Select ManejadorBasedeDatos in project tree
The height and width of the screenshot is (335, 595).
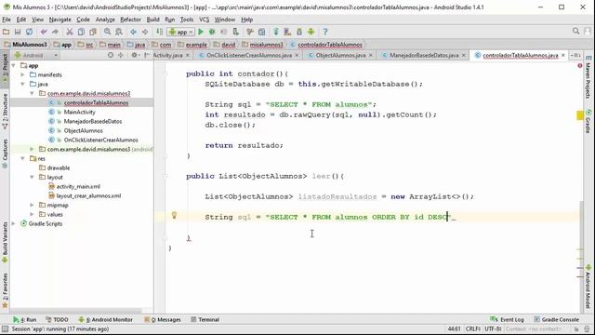tap(93, 122)
